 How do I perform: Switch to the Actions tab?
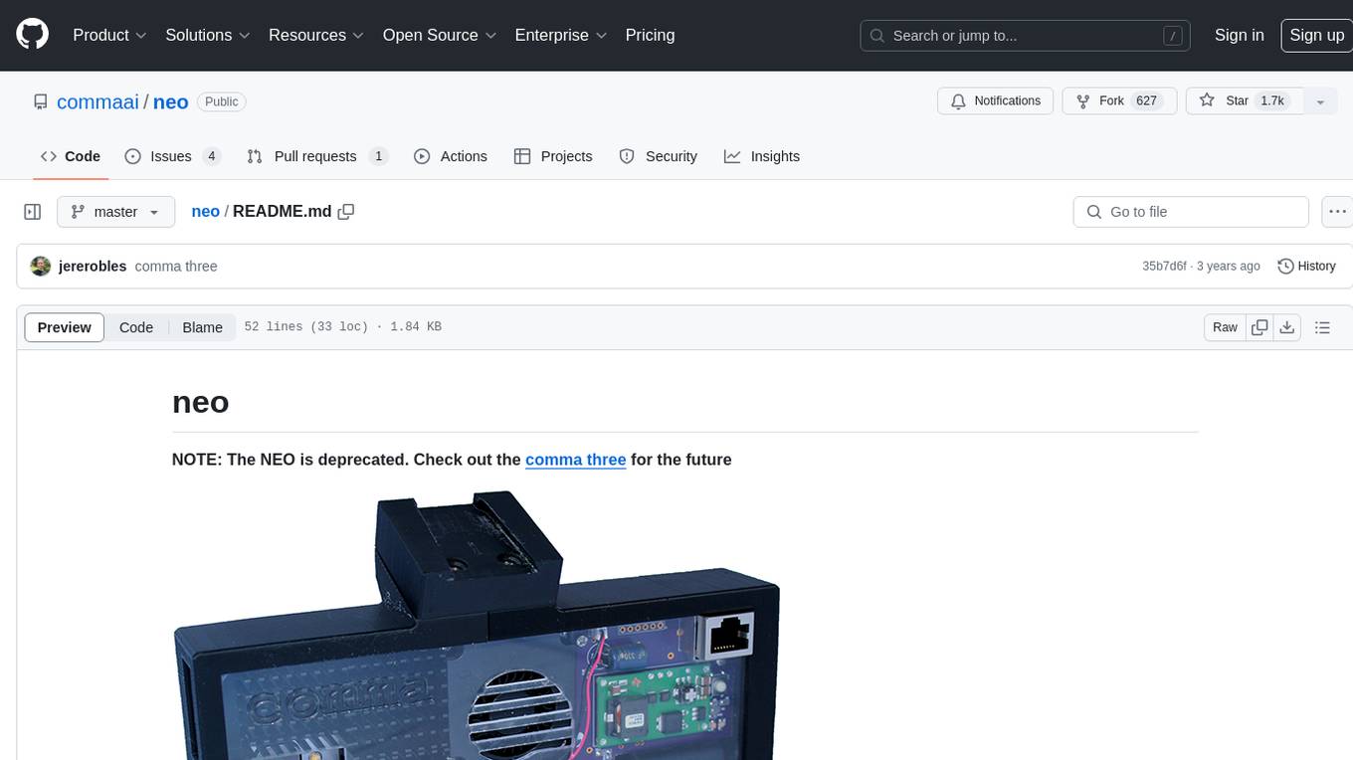450,156
